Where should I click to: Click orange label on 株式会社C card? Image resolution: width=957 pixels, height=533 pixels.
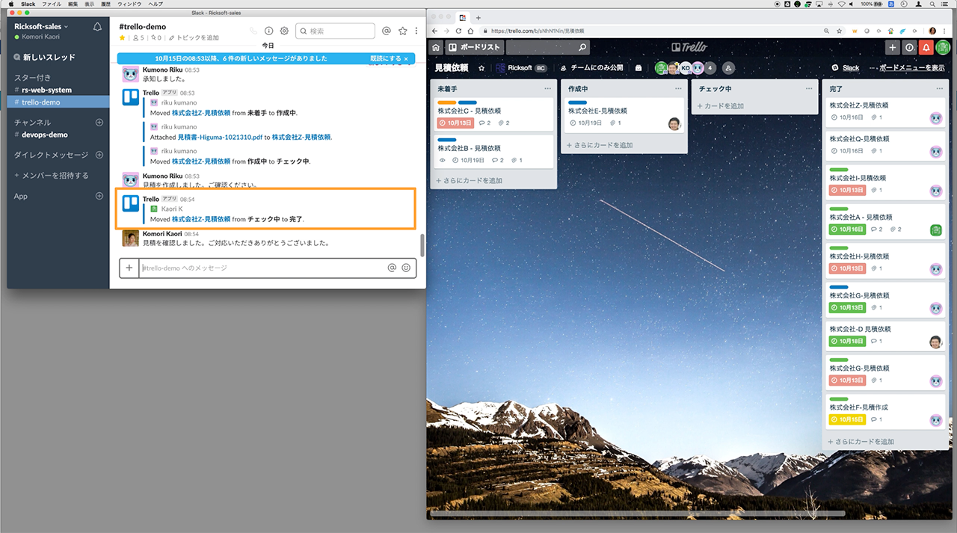click(x=447, y=102)
